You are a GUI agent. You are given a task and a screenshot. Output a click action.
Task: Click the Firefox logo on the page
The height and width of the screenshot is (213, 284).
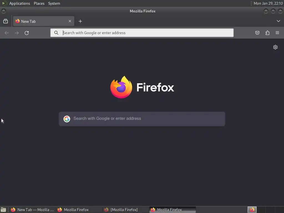[x=142, y=87]
